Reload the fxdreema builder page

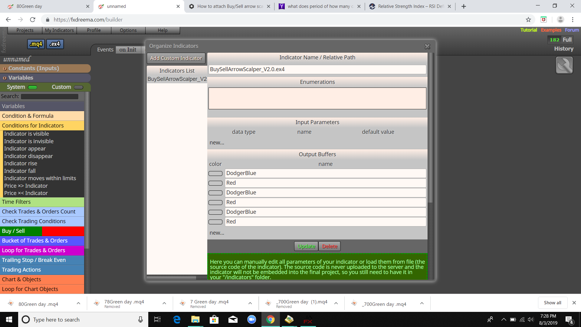coord(33,20)
